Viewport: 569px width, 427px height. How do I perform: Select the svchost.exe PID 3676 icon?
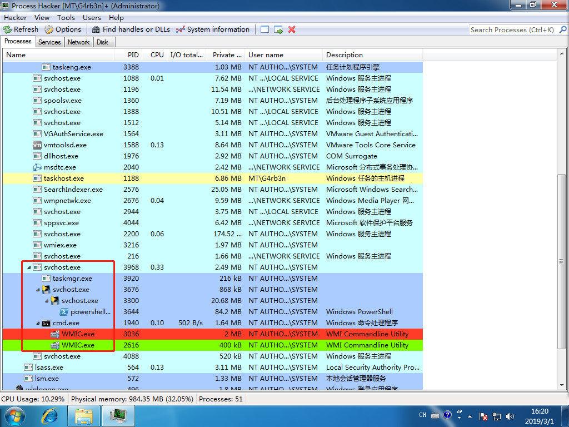46,289
